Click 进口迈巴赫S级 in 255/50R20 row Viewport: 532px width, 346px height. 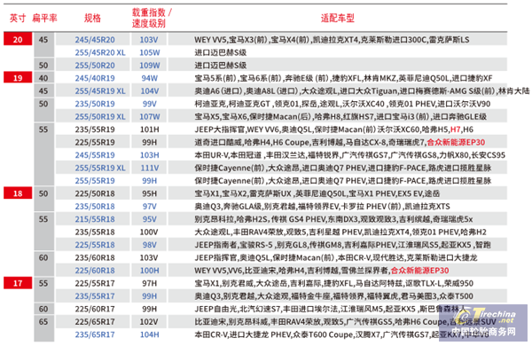point(220,65)
